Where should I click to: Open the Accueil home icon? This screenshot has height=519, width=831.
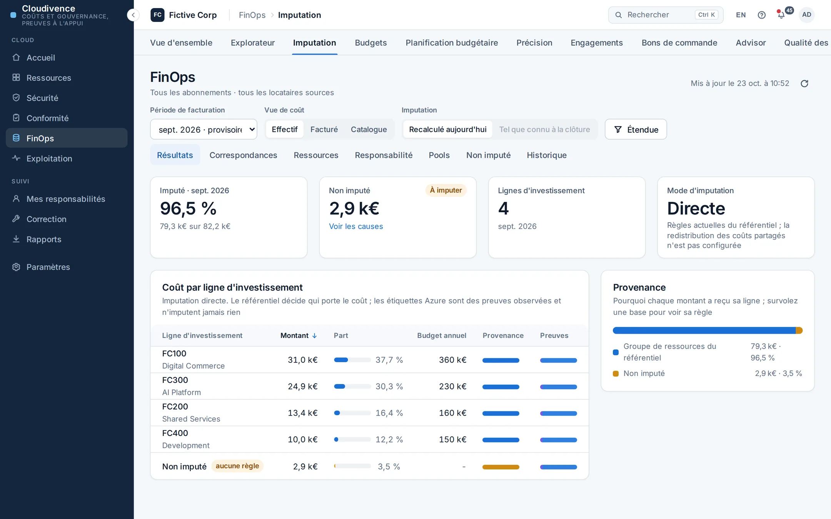click(16, 57)
